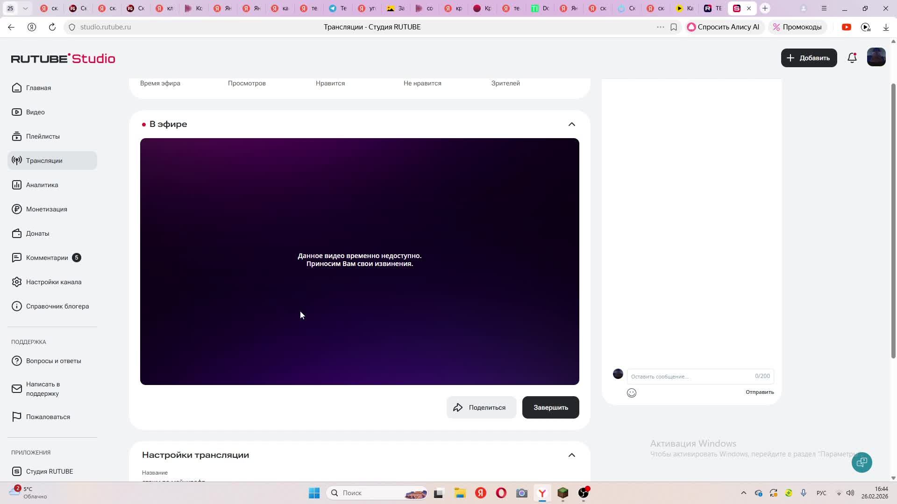Click the Просмотров stat label
This screenshot has width=897, height=504.
247,83
